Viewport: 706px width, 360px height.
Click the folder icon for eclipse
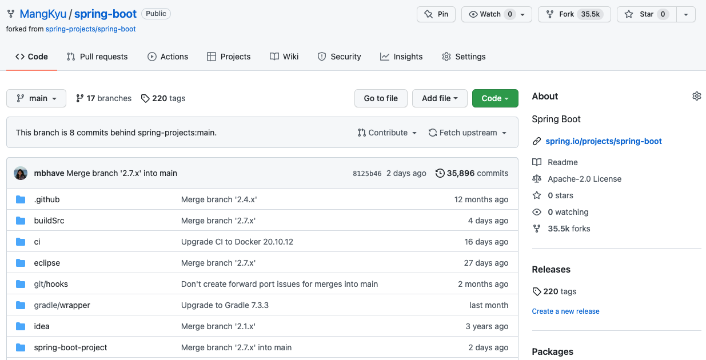(21, 263)
